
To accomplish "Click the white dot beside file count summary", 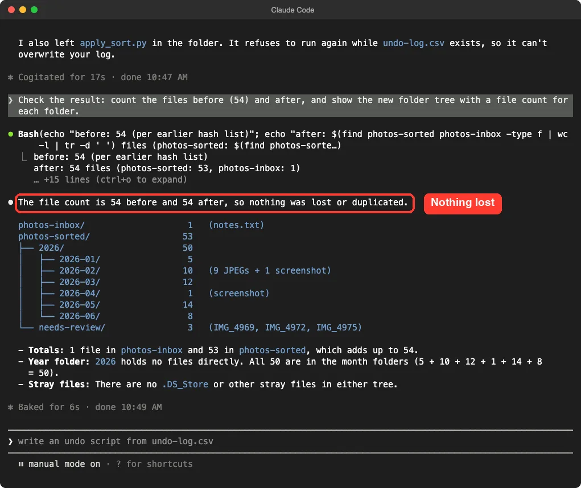I will tap(11, 202).
